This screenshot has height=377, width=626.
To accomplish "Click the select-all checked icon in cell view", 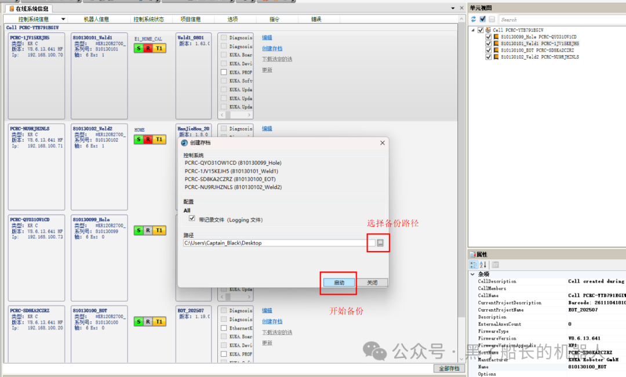I will 482,19.
